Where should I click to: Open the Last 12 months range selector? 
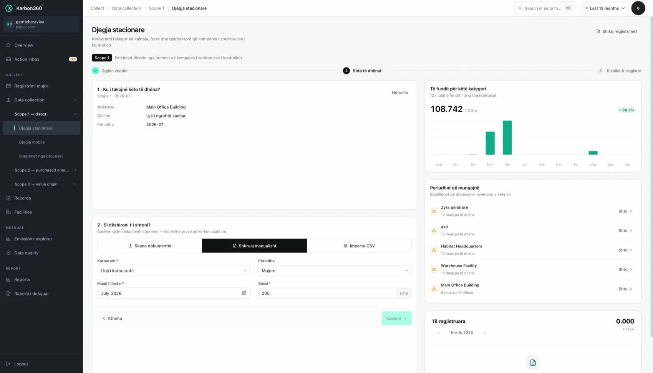point(605,8)
